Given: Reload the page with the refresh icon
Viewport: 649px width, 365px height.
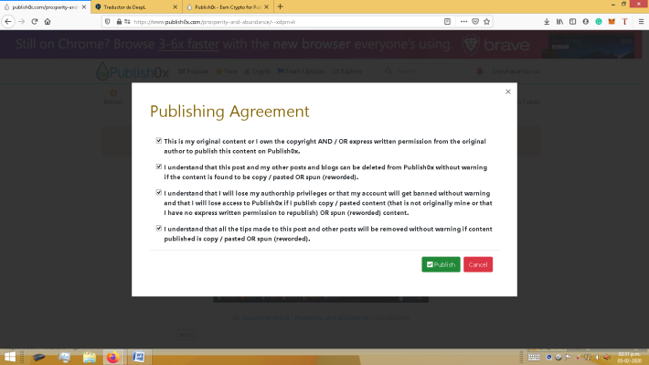Looking at the screenshot, I should coord(35,22).
